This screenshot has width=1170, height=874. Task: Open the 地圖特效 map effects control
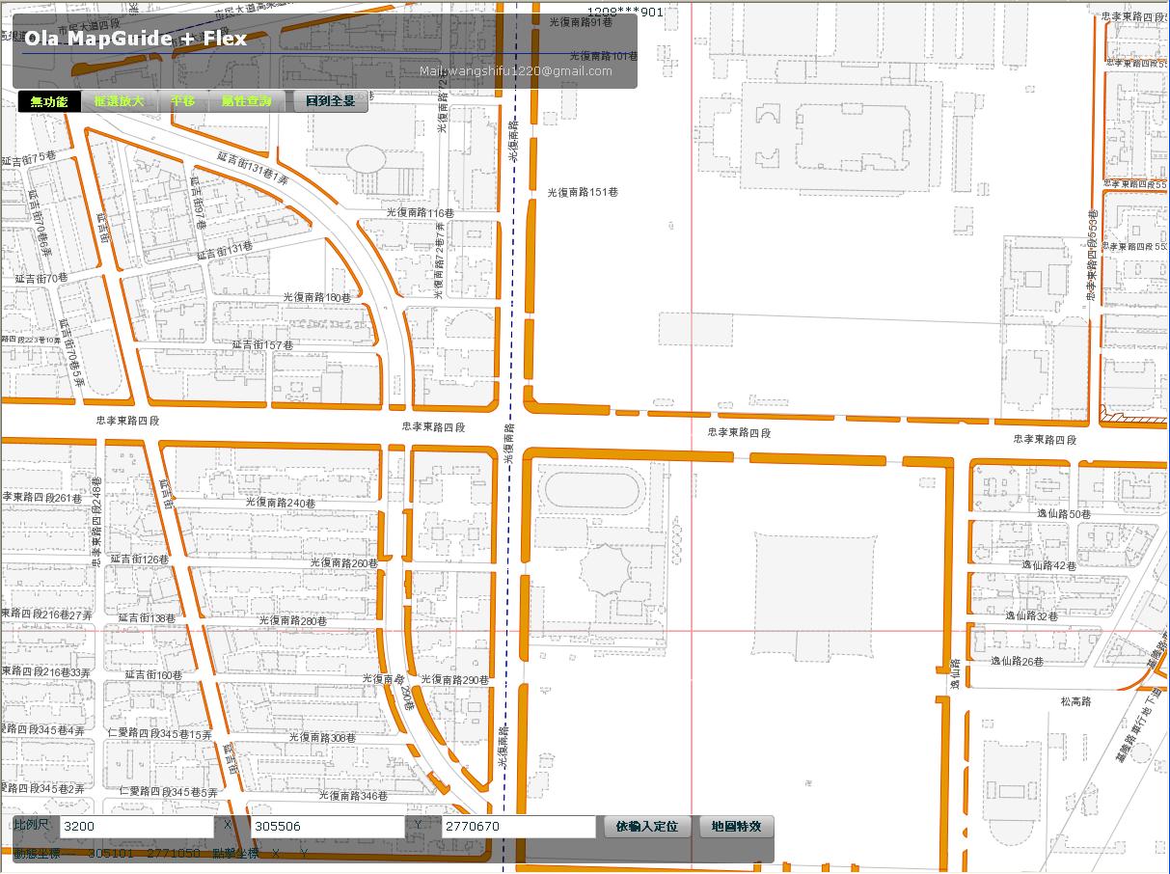(738, 827)
